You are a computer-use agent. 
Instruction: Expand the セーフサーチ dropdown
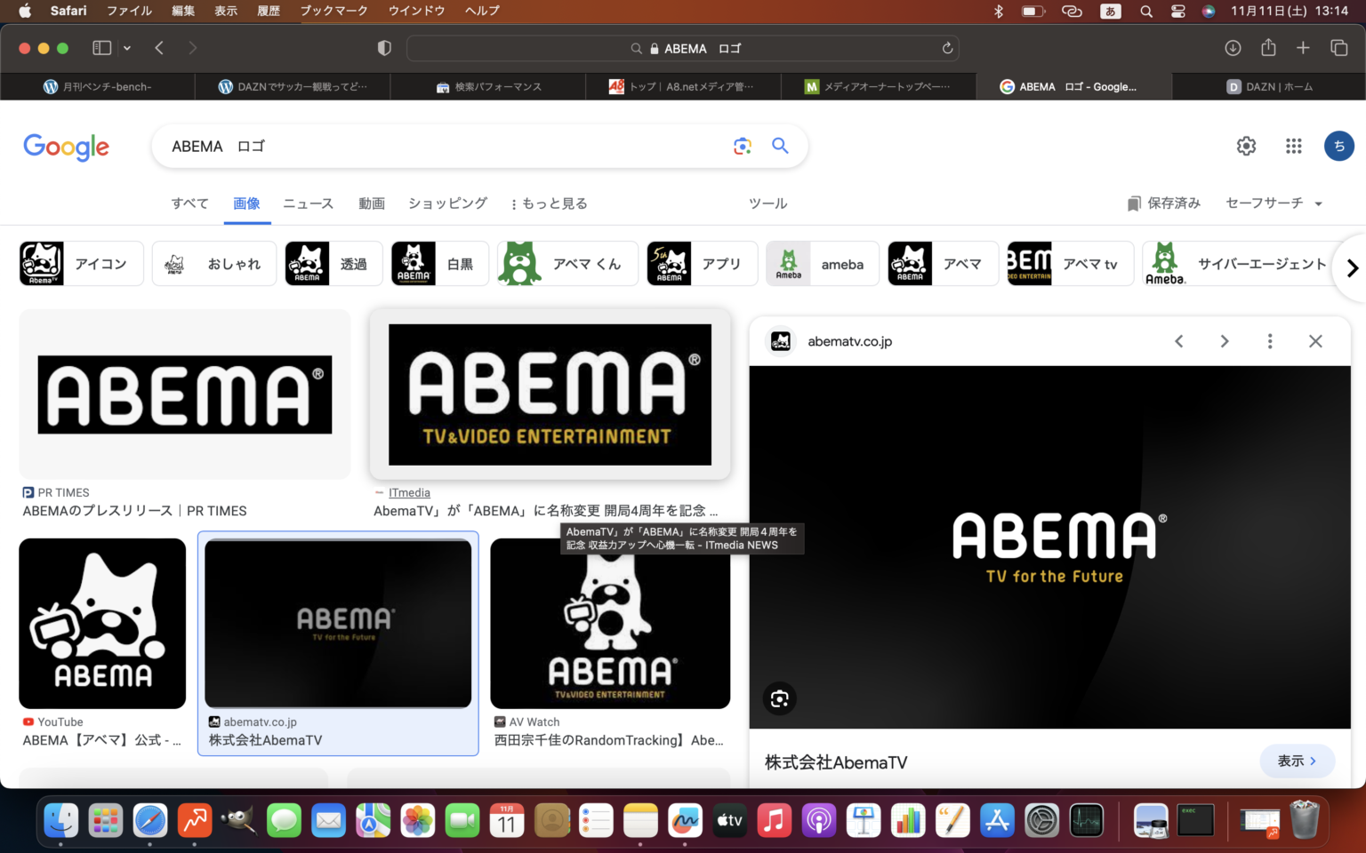[x=1274, y=203]
